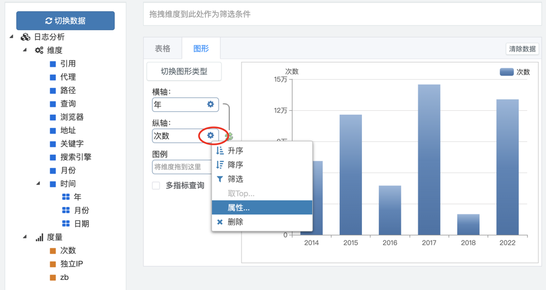Select 降序 in the context menu
The height and width of the screenshot is (290, 546).
coord(235,165)
